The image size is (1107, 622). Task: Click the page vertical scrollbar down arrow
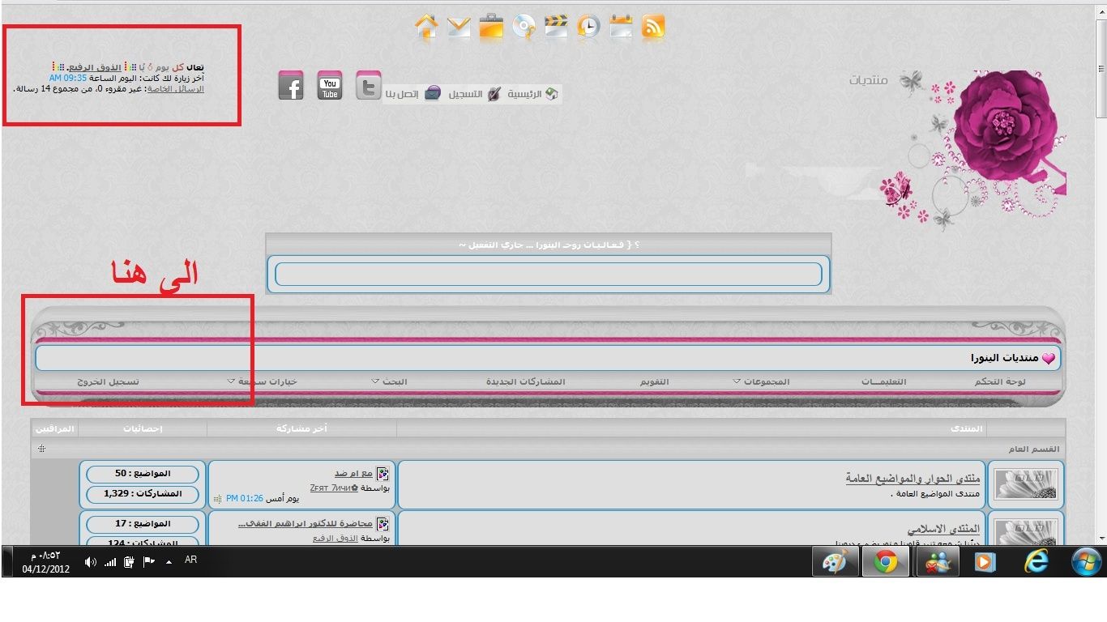1100,539
